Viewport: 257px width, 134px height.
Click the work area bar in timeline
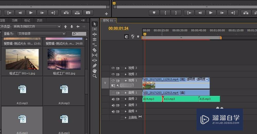(x=181, y=38)
